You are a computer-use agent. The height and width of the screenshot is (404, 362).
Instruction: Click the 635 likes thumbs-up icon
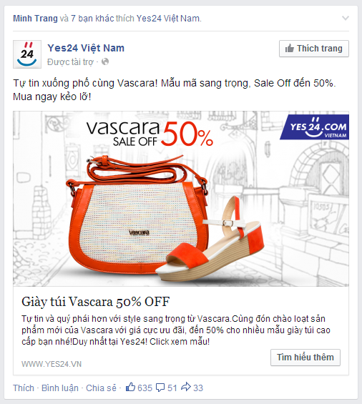130,387
